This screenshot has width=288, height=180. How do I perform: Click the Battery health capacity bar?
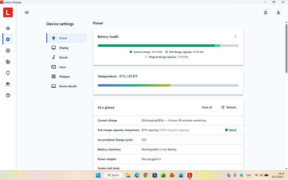pos(168,46)
